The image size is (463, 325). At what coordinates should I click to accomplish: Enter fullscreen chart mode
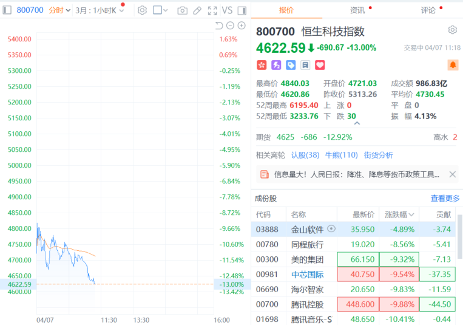[212, 10]
